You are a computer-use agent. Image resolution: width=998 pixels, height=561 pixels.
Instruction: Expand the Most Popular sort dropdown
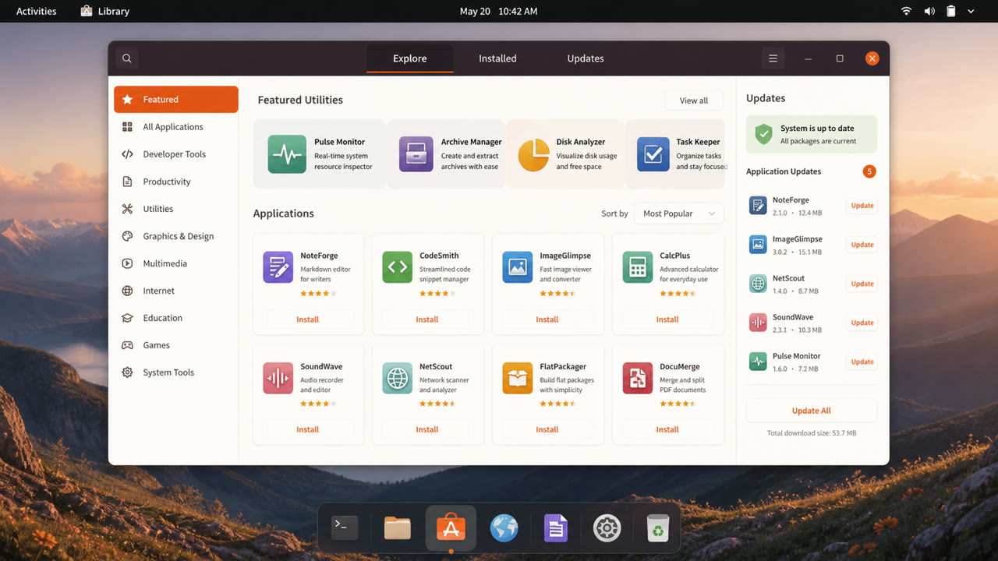pos(679,213)
